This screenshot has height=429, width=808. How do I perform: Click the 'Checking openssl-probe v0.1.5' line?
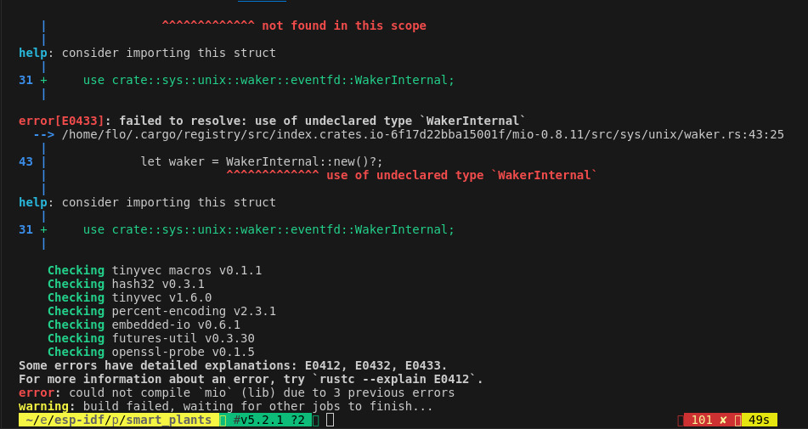151,353
